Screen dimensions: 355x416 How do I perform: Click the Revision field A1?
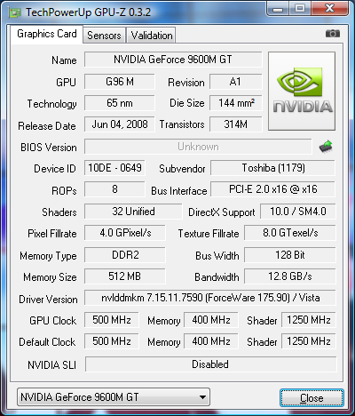(x=236, y=82)
